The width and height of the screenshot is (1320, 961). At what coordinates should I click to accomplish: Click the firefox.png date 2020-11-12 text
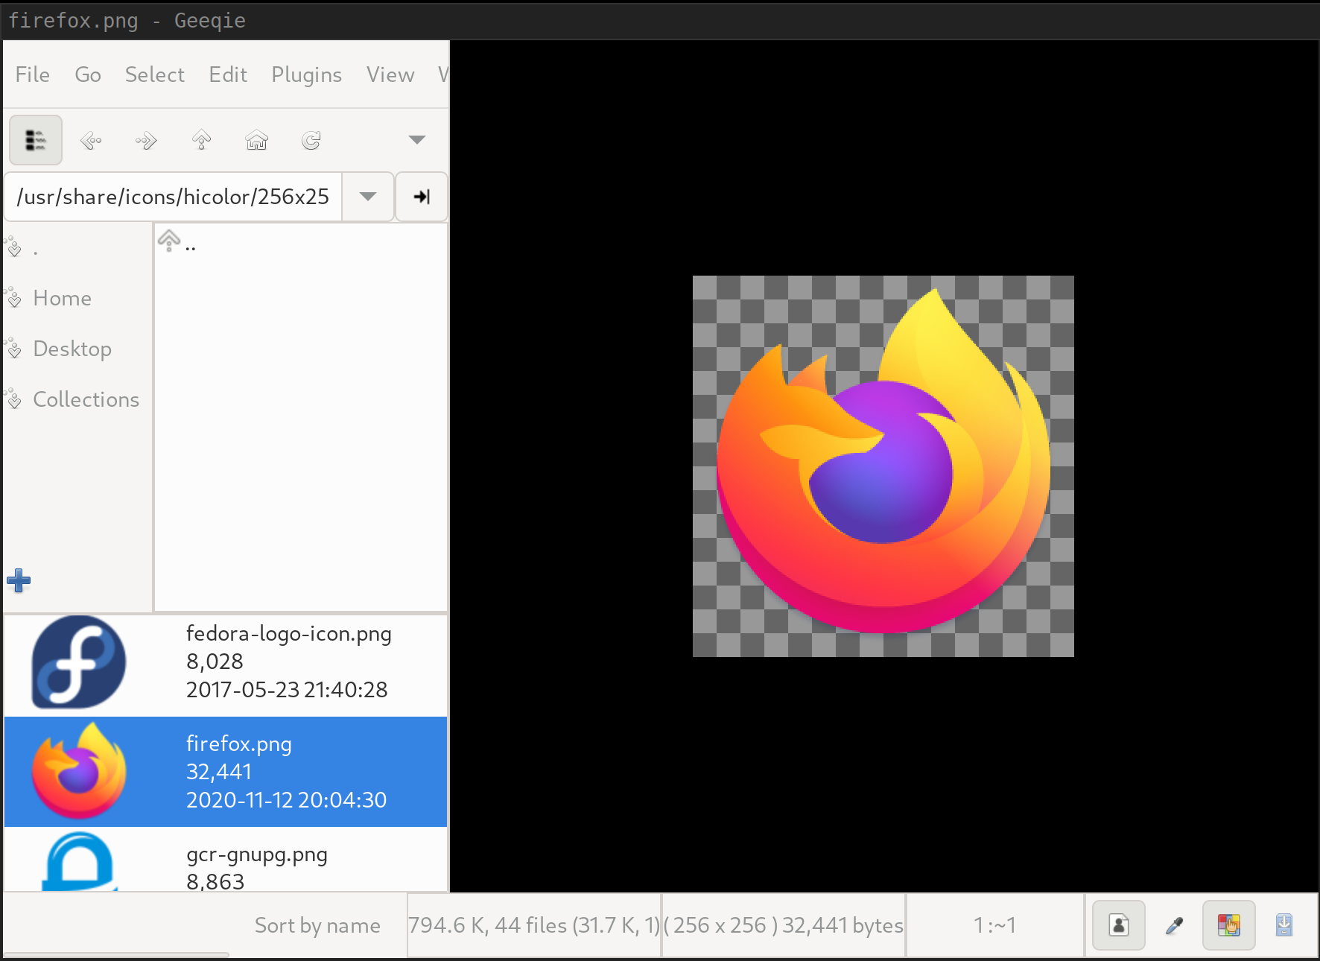tap(286, 800)
